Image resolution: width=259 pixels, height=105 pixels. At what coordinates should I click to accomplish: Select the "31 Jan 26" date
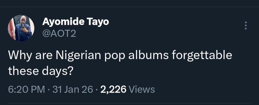[73, 89]
